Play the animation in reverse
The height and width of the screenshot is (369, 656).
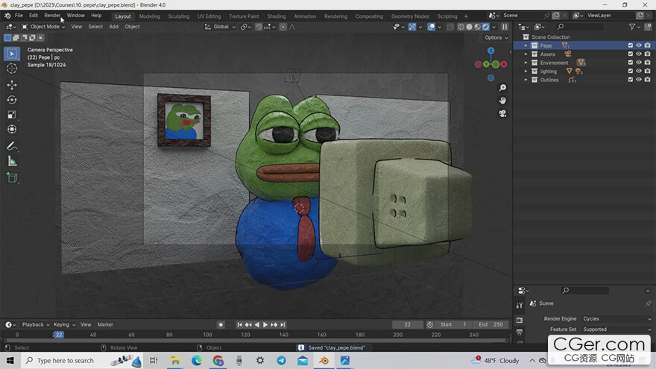click(257, 325)
